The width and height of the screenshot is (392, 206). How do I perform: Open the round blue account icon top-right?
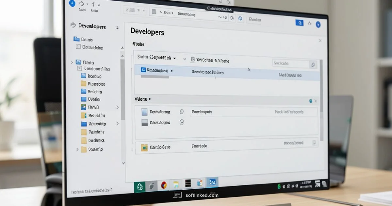[x=318, y=24]
